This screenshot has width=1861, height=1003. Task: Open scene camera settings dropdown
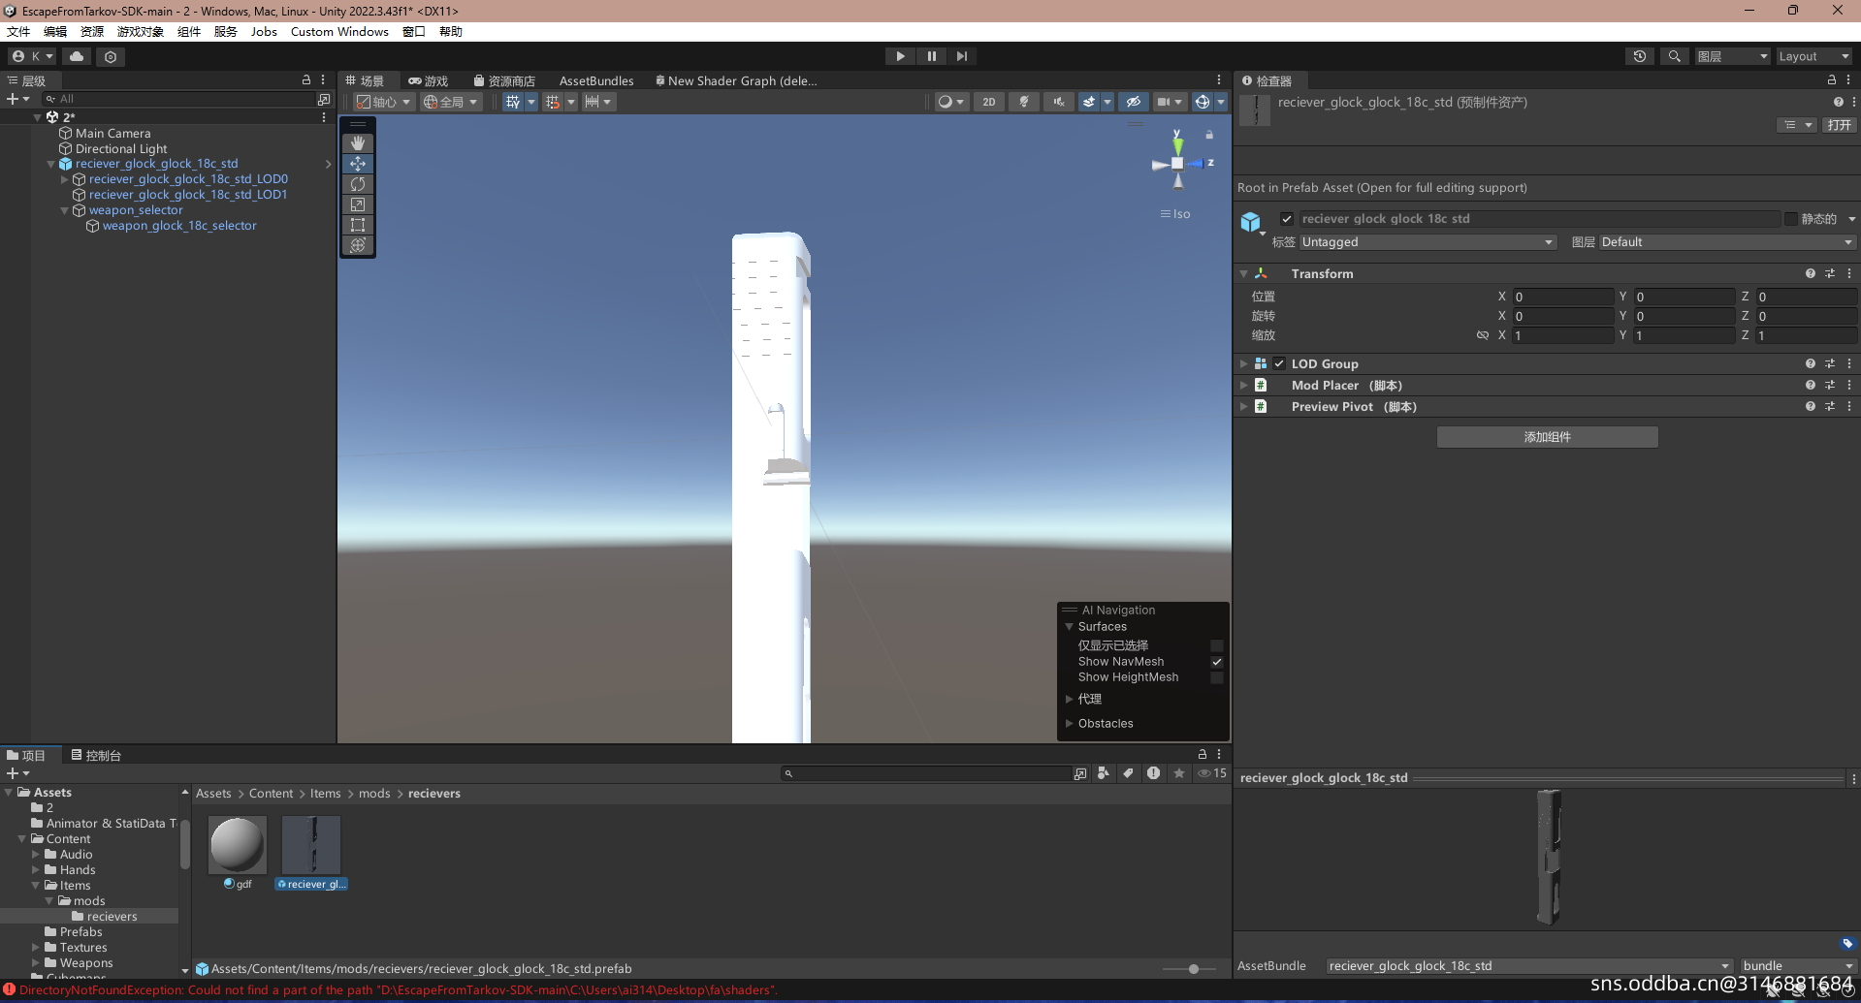coord(1170,102)
